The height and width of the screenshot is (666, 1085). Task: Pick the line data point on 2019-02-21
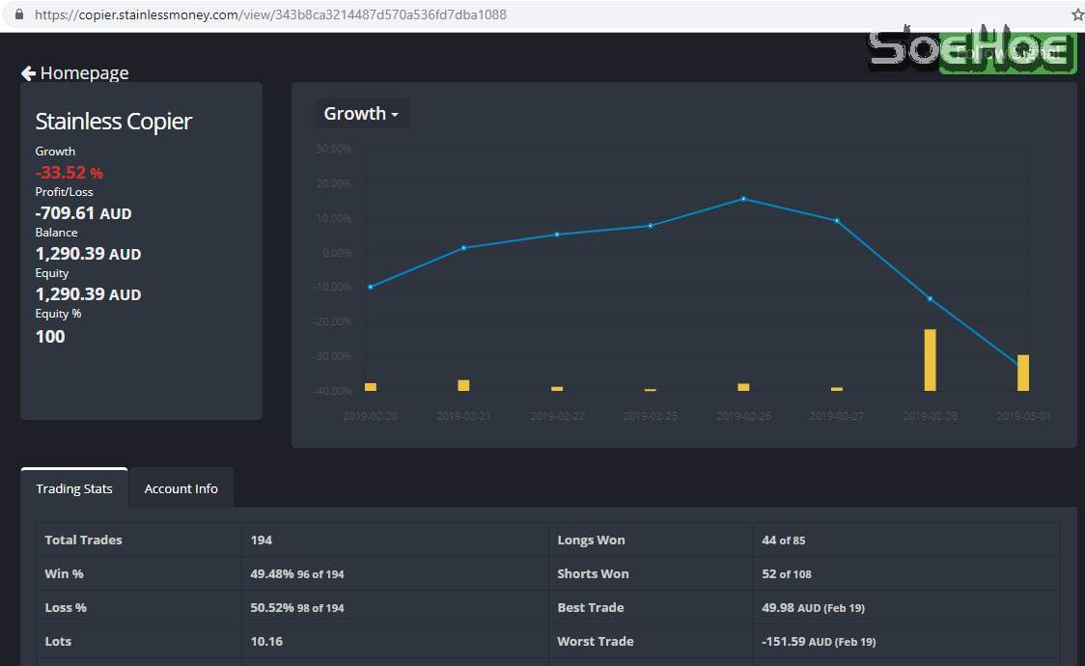[463, 248]
